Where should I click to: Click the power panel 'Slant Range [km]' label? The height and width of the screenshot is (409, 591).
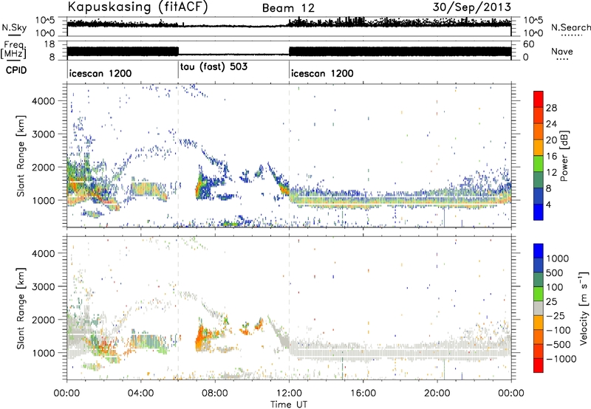21,156
